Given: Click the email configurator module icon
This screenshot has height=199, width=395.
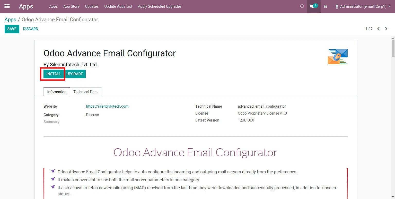Looking at the screenshot, I should [338, 57].
